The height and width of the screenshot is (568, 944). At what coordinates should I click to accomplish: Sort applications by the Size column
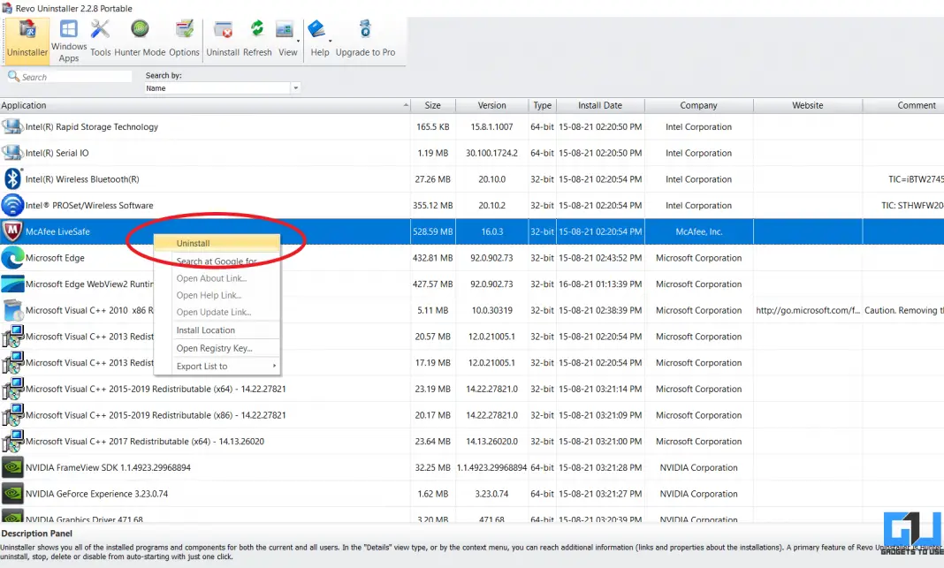pyautogui.click(x=432, y=105)
